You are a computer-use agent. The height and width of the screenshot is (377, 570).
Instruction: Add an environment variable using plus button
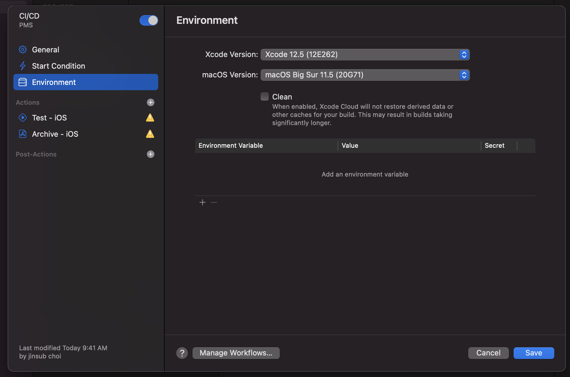[203, 202]
